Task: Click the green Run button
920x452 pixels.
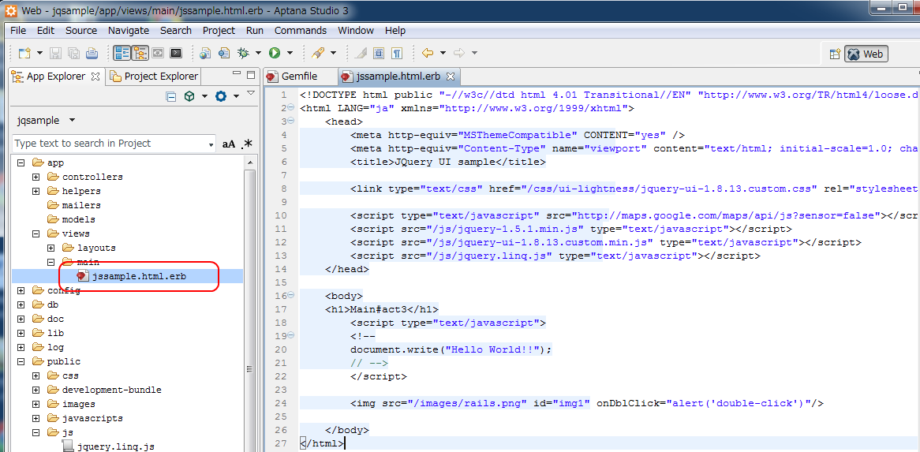Action: [275, 54]
